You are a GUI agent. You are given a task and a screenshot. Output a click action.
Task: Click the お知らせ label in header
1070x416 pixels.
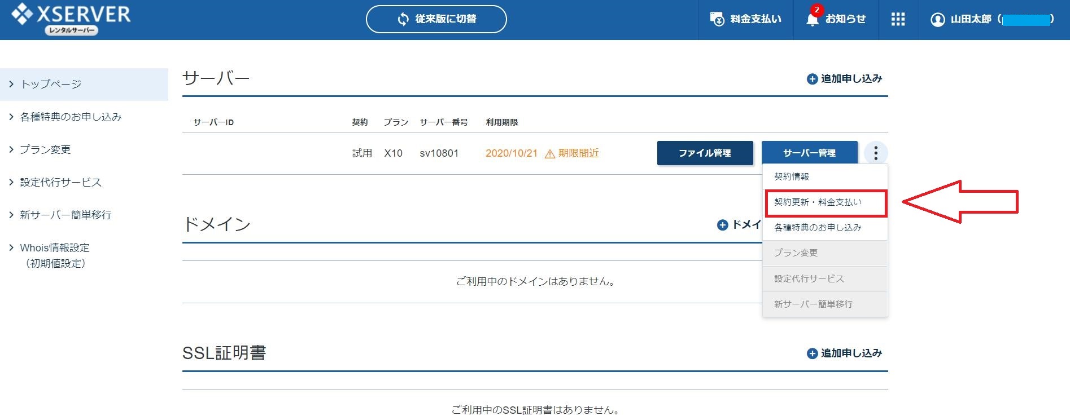coord(845,19)
